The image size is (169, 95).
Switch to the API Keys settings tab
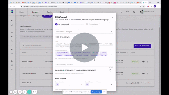tap(36, 16)
